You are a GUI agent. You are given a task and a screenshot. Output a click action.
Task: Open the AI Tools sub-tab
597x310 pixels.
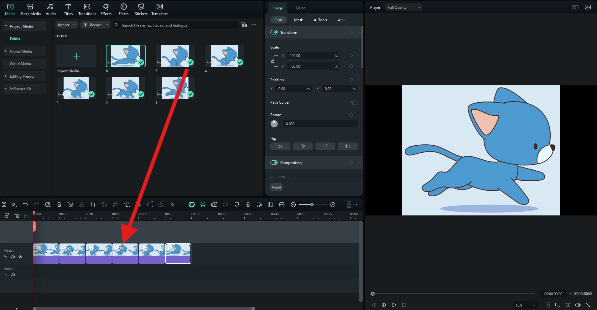(x=320, y=20)
